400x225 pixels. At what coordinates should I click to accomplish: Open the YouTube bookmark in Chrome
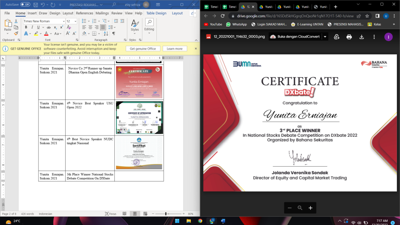(213, 24)
